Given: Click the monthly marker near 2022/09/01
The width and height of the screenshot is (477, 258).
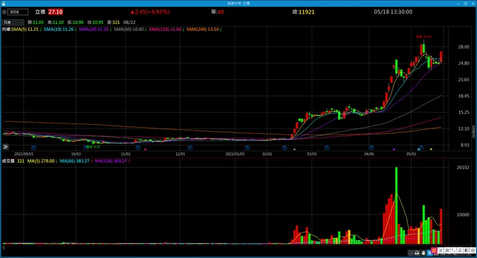Looking at the screenshot, I should click(34, 148).
